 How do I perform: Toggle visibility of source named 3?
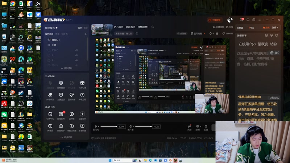(76, 55)
